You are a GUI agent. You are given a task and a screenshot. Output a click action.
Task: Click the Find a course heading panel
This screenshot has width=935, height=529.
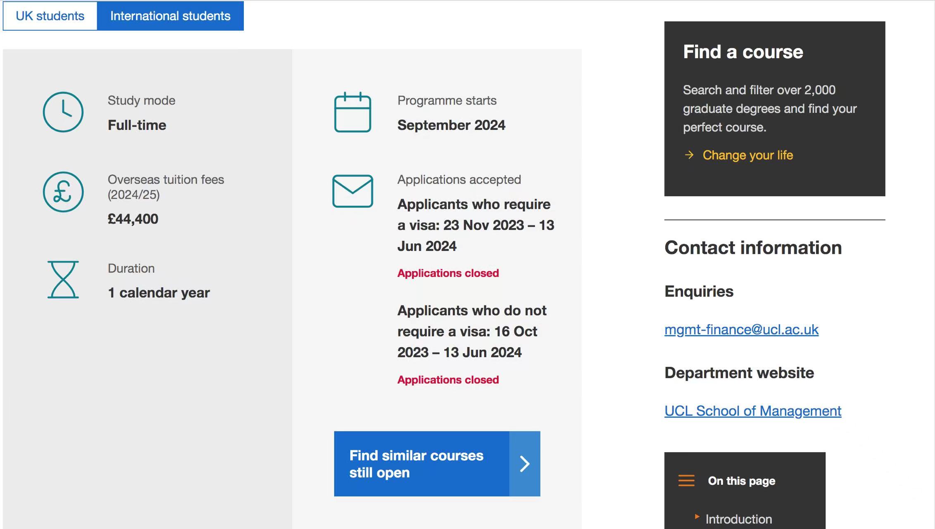click(x=743, y=52)
